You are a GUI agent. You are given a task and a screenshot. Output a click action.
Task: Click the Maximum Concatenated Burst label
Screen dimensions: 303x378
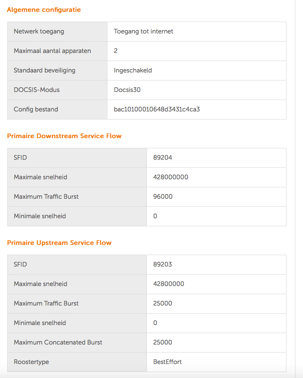(58, 342)
